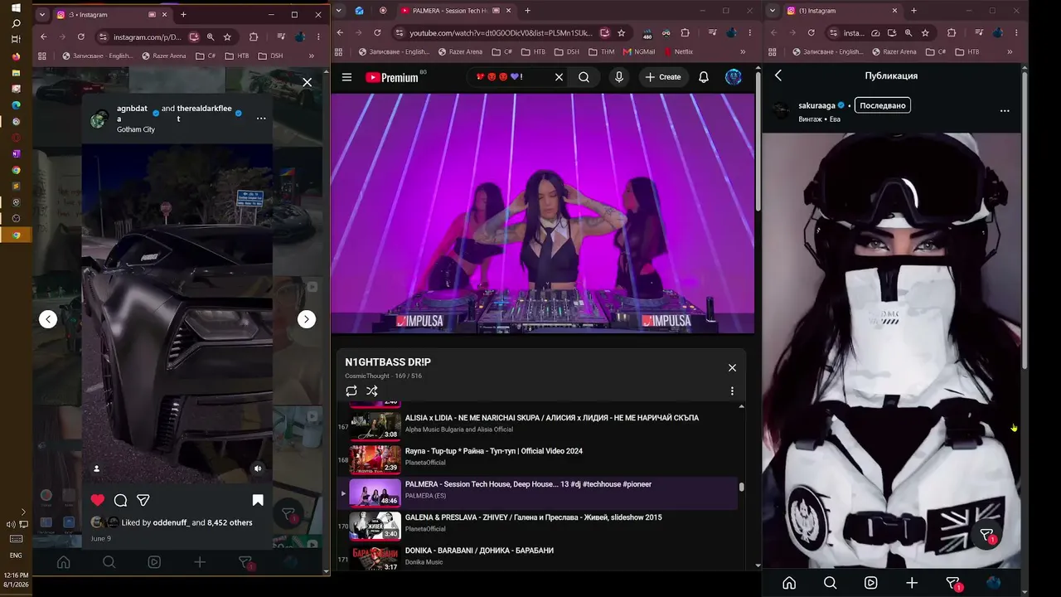
Task: Unlike the Instagram post with the red heart
Action: click(x=98, y=500)
